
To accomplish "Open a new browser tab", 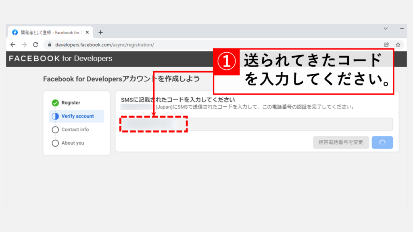I will pos(100,32).
